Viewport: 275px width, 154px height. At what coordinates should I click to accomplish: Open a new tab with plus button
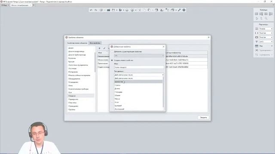(34, 5)
